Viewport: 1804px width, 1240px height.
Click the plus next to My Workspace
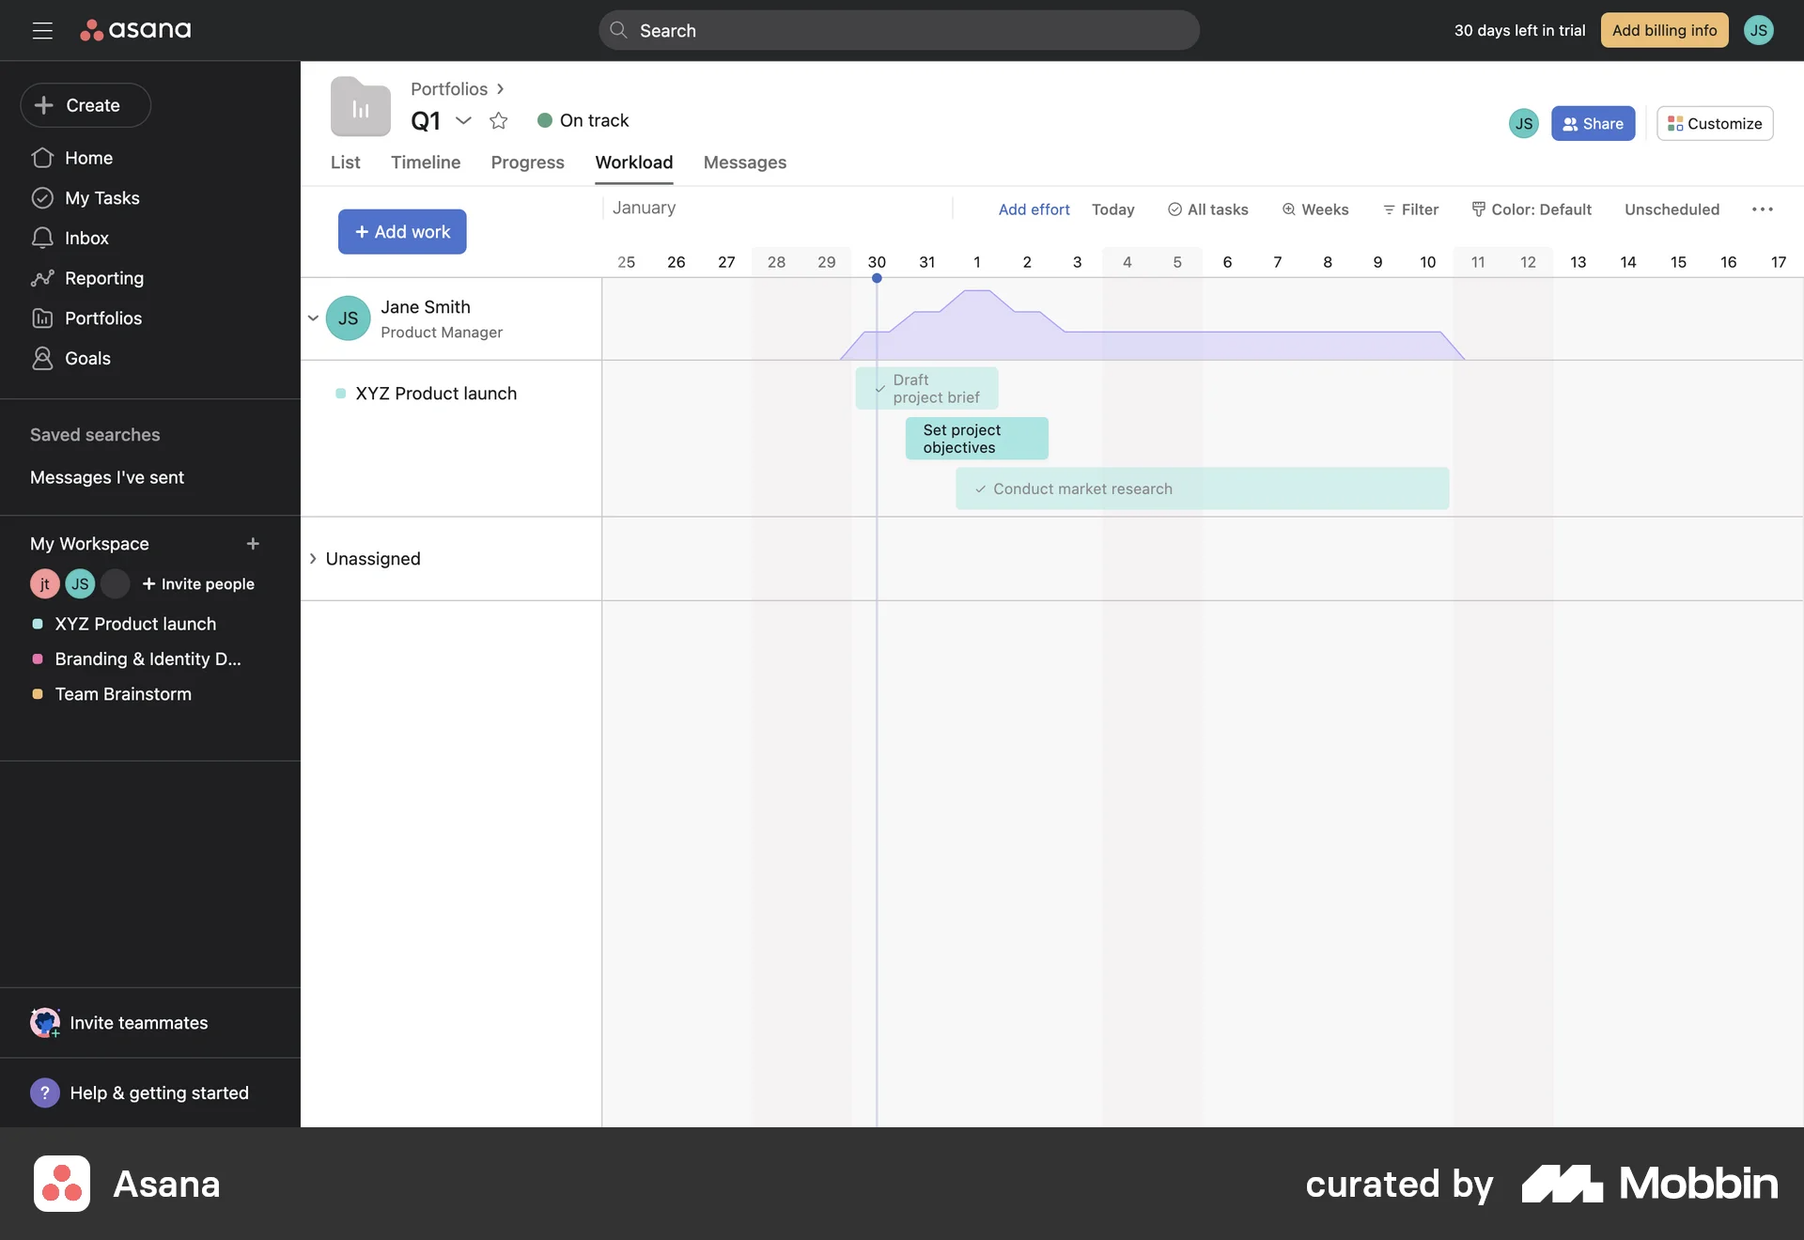point(253,544)
